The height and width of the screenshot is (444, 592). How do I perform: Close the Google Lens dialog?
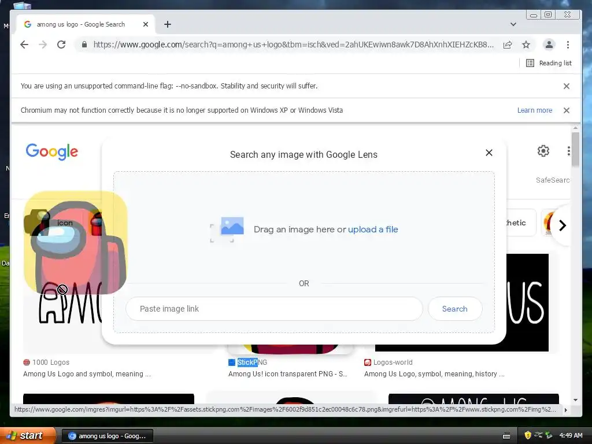click(x=489, y=153)
